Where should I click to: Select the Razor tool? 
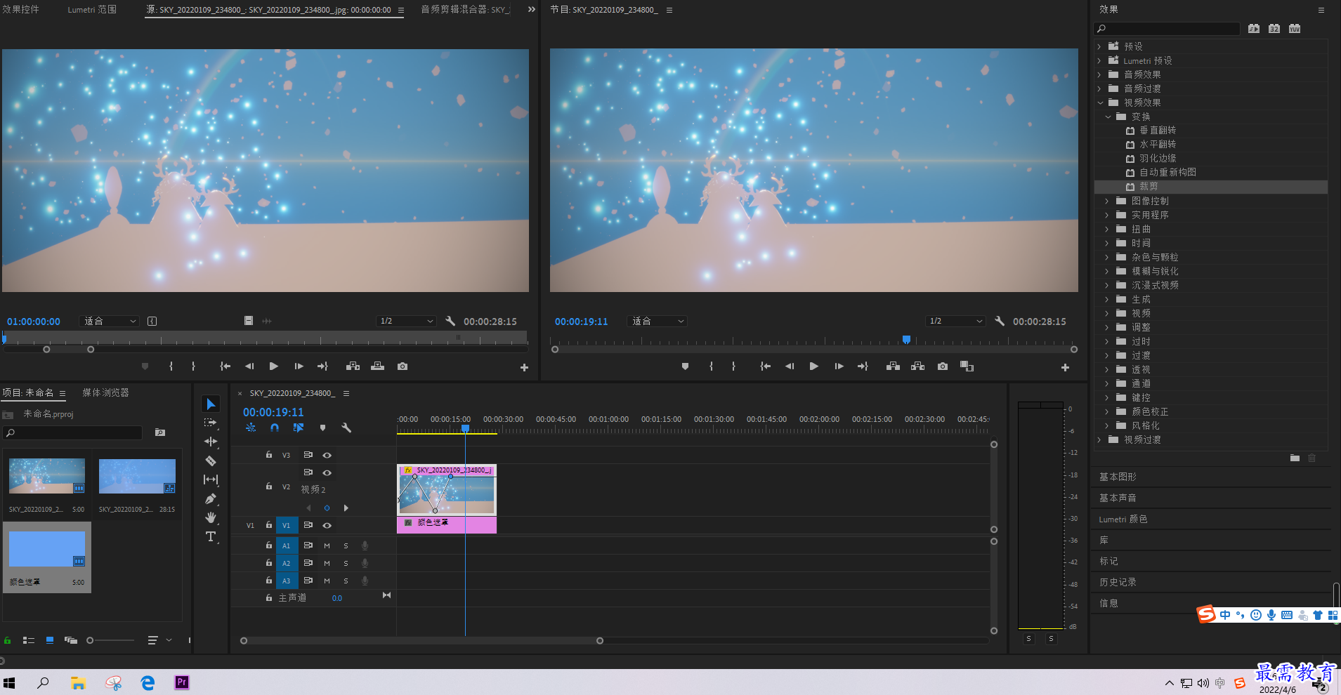pos(211,461)
